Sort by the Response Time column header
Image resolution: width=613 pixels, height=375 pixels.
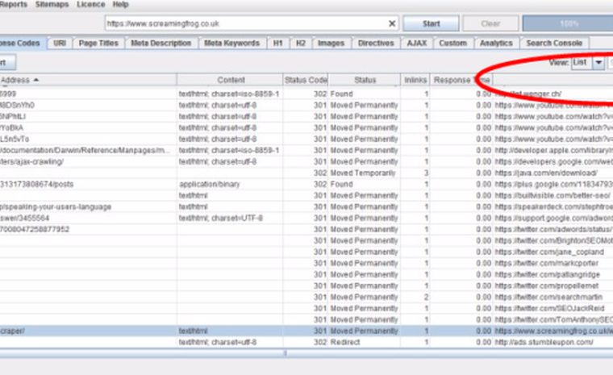coord(461,80)
